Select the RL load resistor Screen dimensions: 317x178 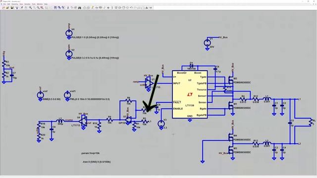point(311,122)
